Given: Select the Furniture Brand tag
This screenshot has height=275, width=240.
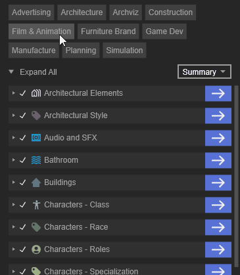Looking at the screenshot, I should (108, 32).
